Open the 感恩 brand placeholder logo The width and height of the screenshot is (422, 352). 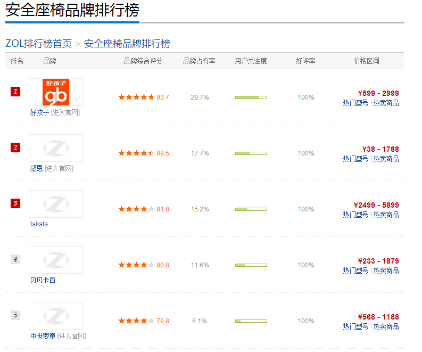click(56, 148)
